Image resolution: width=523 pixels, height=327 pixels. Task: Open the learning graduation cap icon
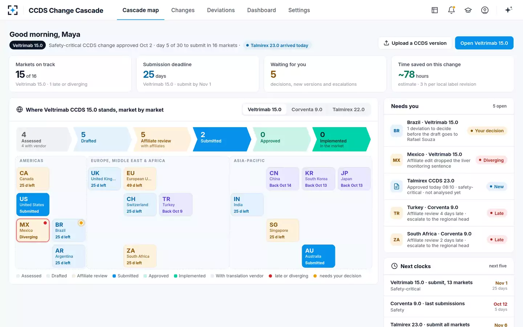click(468, 10)
